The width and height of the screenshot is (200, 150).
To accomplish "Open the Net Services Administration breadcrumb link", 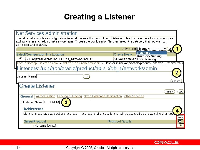I will pyautogui.click(x=81, y=63).
